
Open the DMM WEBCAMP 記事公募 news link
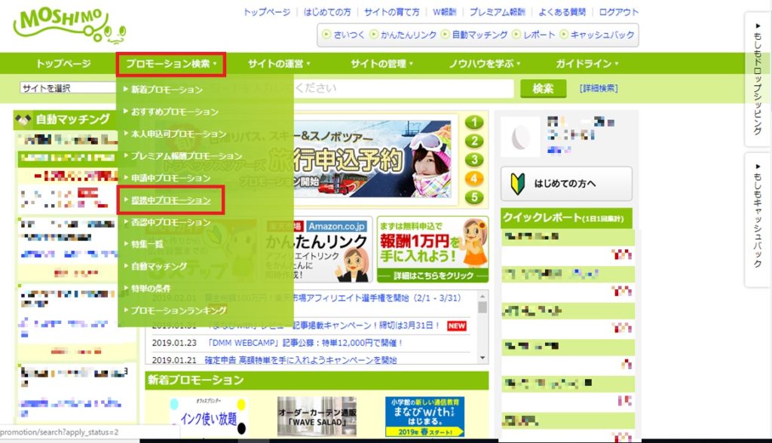[305, 343]
